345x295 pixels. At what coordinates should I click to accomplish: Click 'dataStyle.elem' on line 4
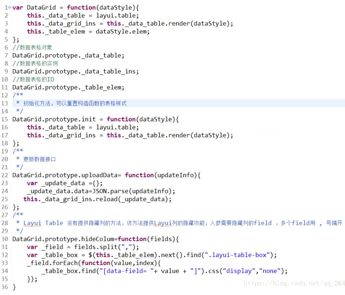(121, 32)
